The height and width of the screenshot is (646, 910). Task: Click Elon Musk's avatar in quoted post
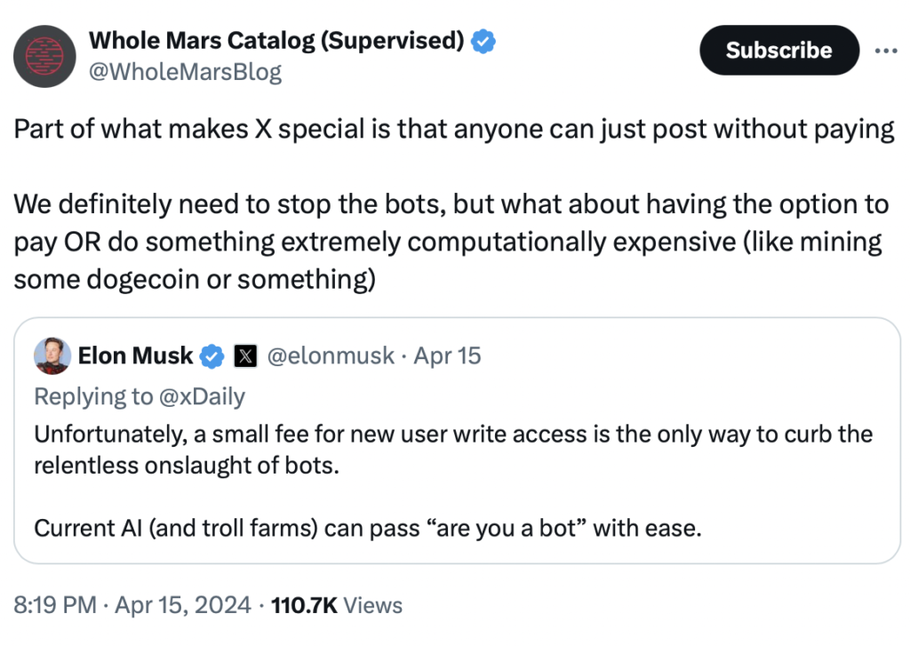pos(52,356)
